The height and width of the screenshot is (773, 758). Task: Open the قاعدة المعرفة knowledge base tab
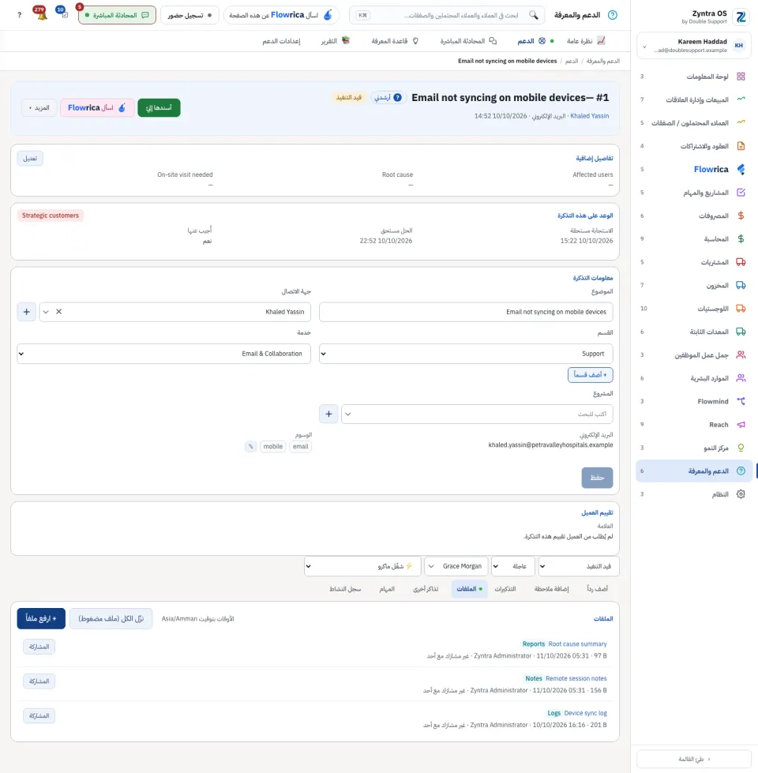395,41
